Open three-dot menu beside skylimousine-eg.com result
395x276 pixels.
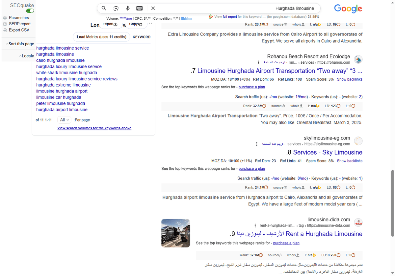(x=257, y=143)
